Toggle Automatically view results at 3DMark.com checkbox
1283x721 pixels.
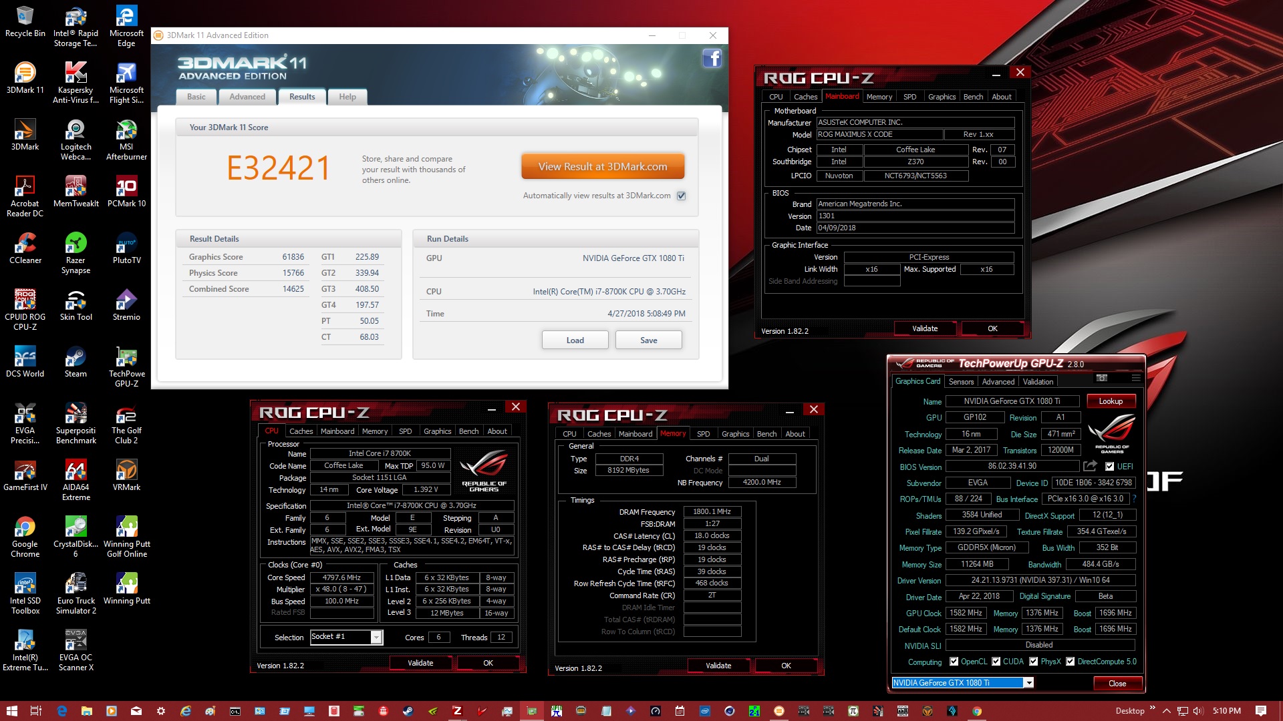681,196
